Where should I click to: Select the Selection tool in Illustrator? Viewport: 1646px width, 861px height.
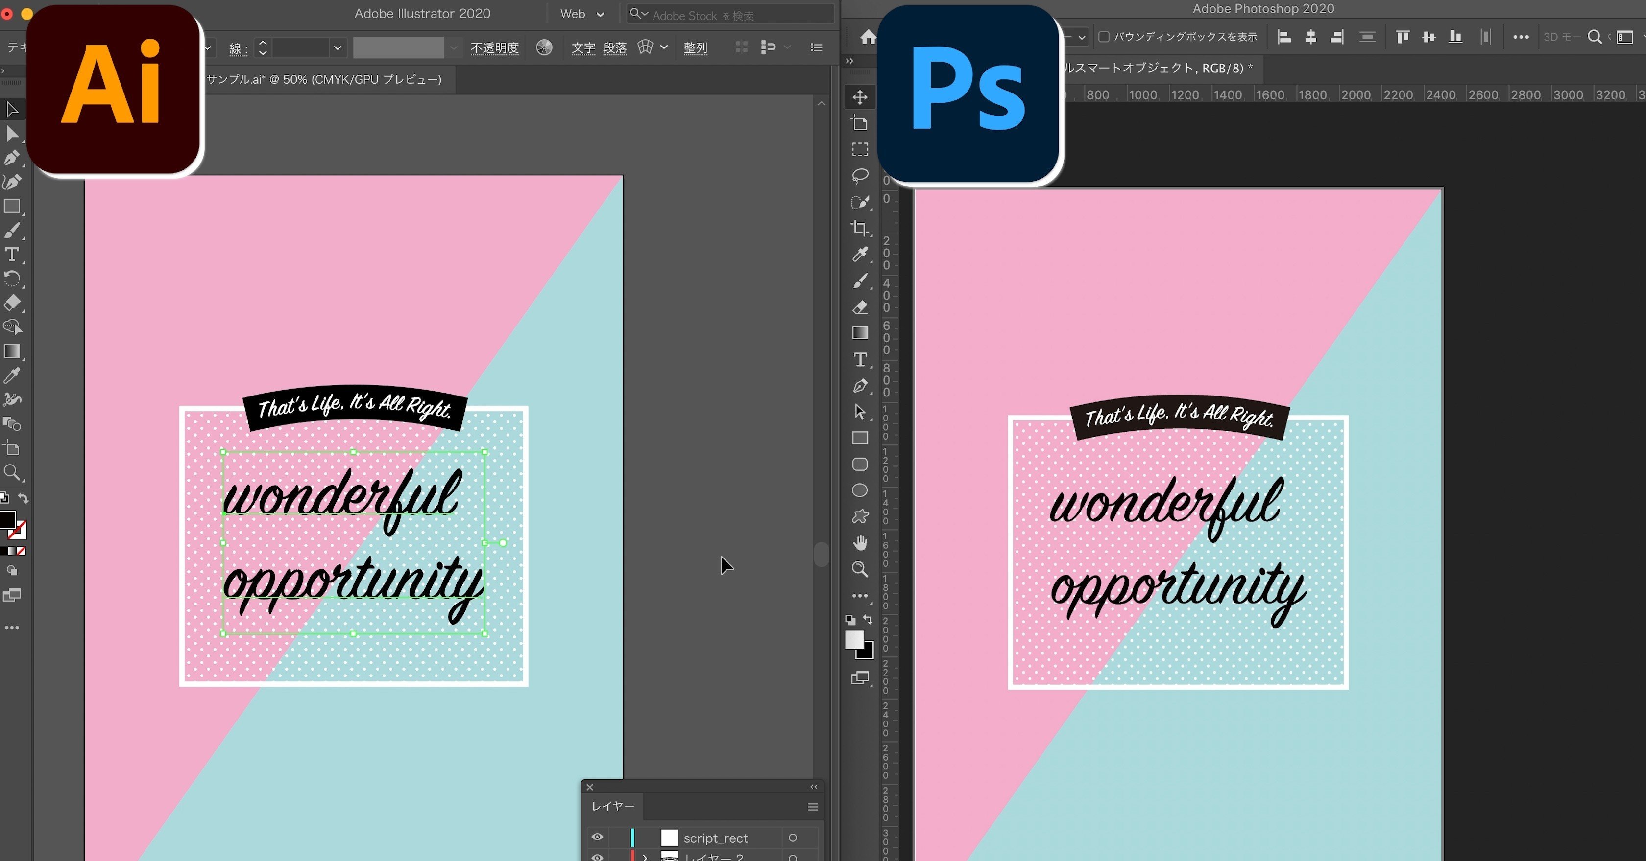click(x=12, y=110)
